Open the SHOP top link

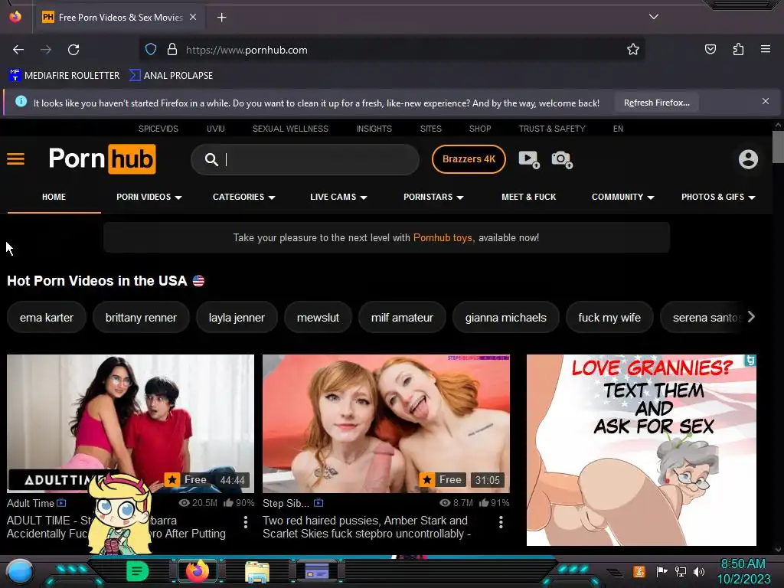coord(480,129)
